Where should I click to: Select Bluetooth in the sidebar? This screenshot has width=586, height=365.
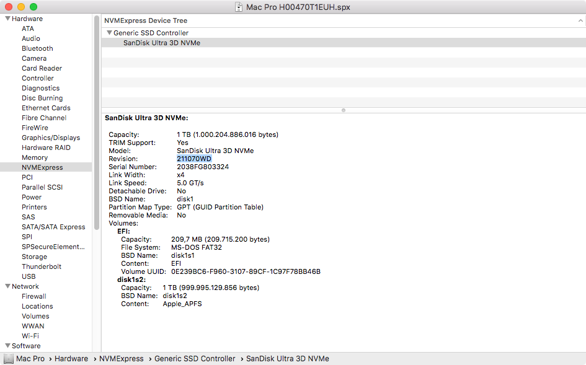(37, 48)
